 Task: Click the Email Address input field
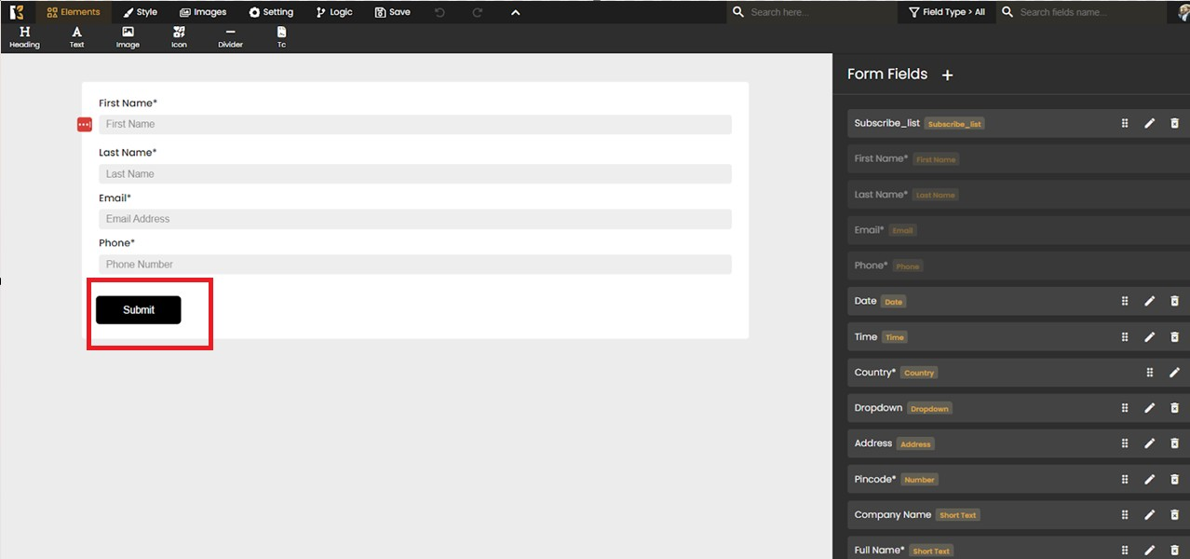pyautogui.click(x=414, y=219)
